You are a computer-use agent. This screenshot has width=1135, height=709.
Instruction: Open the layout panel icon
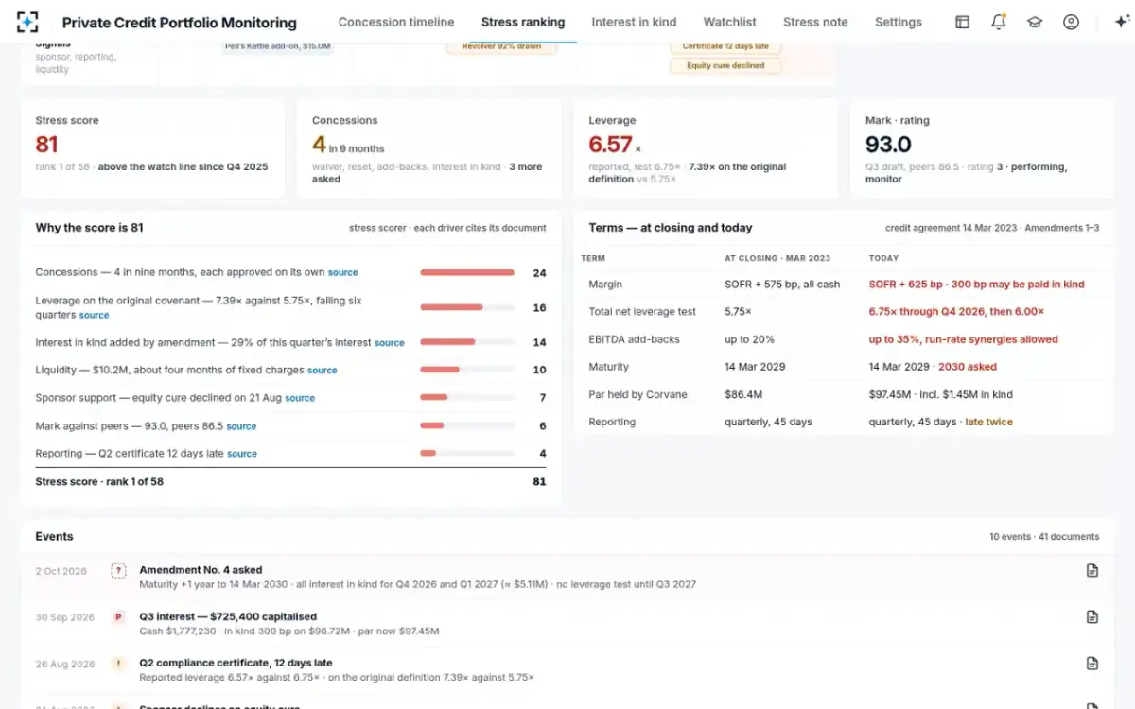(x=962, y=22)
